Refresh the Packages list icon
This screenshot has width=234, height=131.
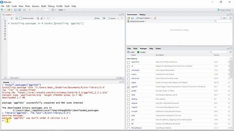tap(231, 52)
